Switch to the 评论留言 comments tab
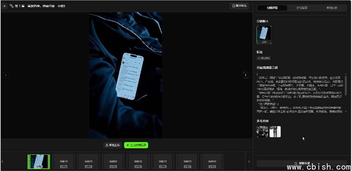The height and width of the screenshot is (171, 352). point(302,8)
